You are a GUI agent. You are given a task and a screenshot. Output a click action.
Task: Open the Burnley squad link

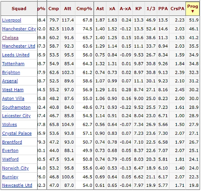10,177
